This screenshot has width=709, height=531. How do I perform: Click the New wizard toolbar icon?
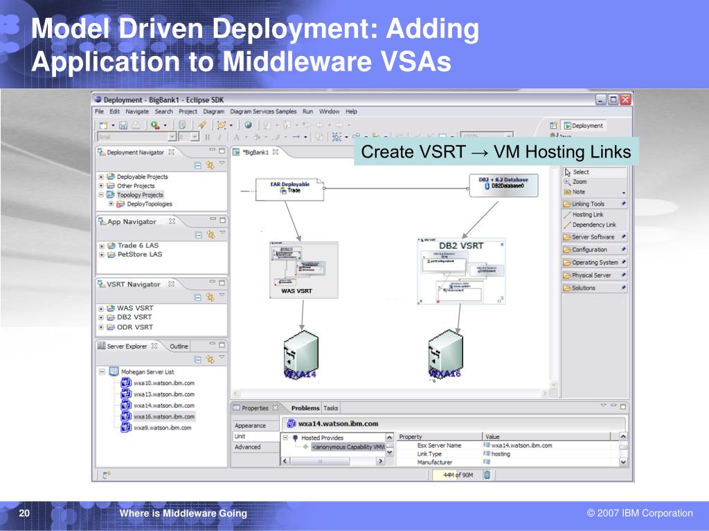[x=104, y=125]
